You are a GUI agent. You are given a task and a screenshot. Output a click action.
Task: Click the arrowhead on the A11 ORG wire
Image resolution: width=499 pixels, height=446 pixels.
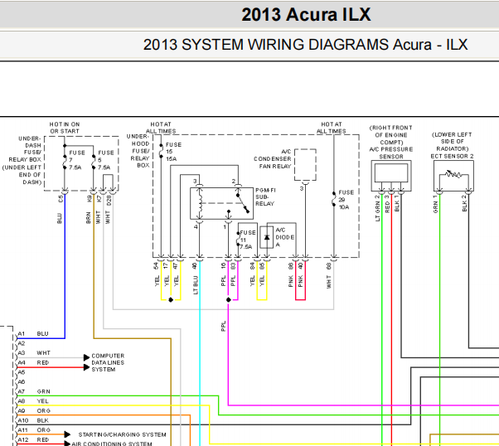(67, 434)
